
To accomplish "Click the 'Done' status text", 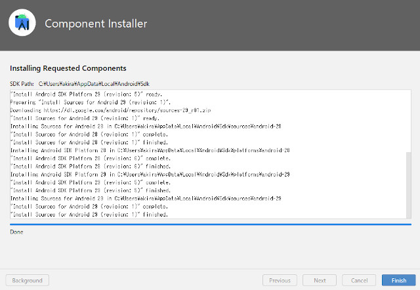I will click(16, 232).
